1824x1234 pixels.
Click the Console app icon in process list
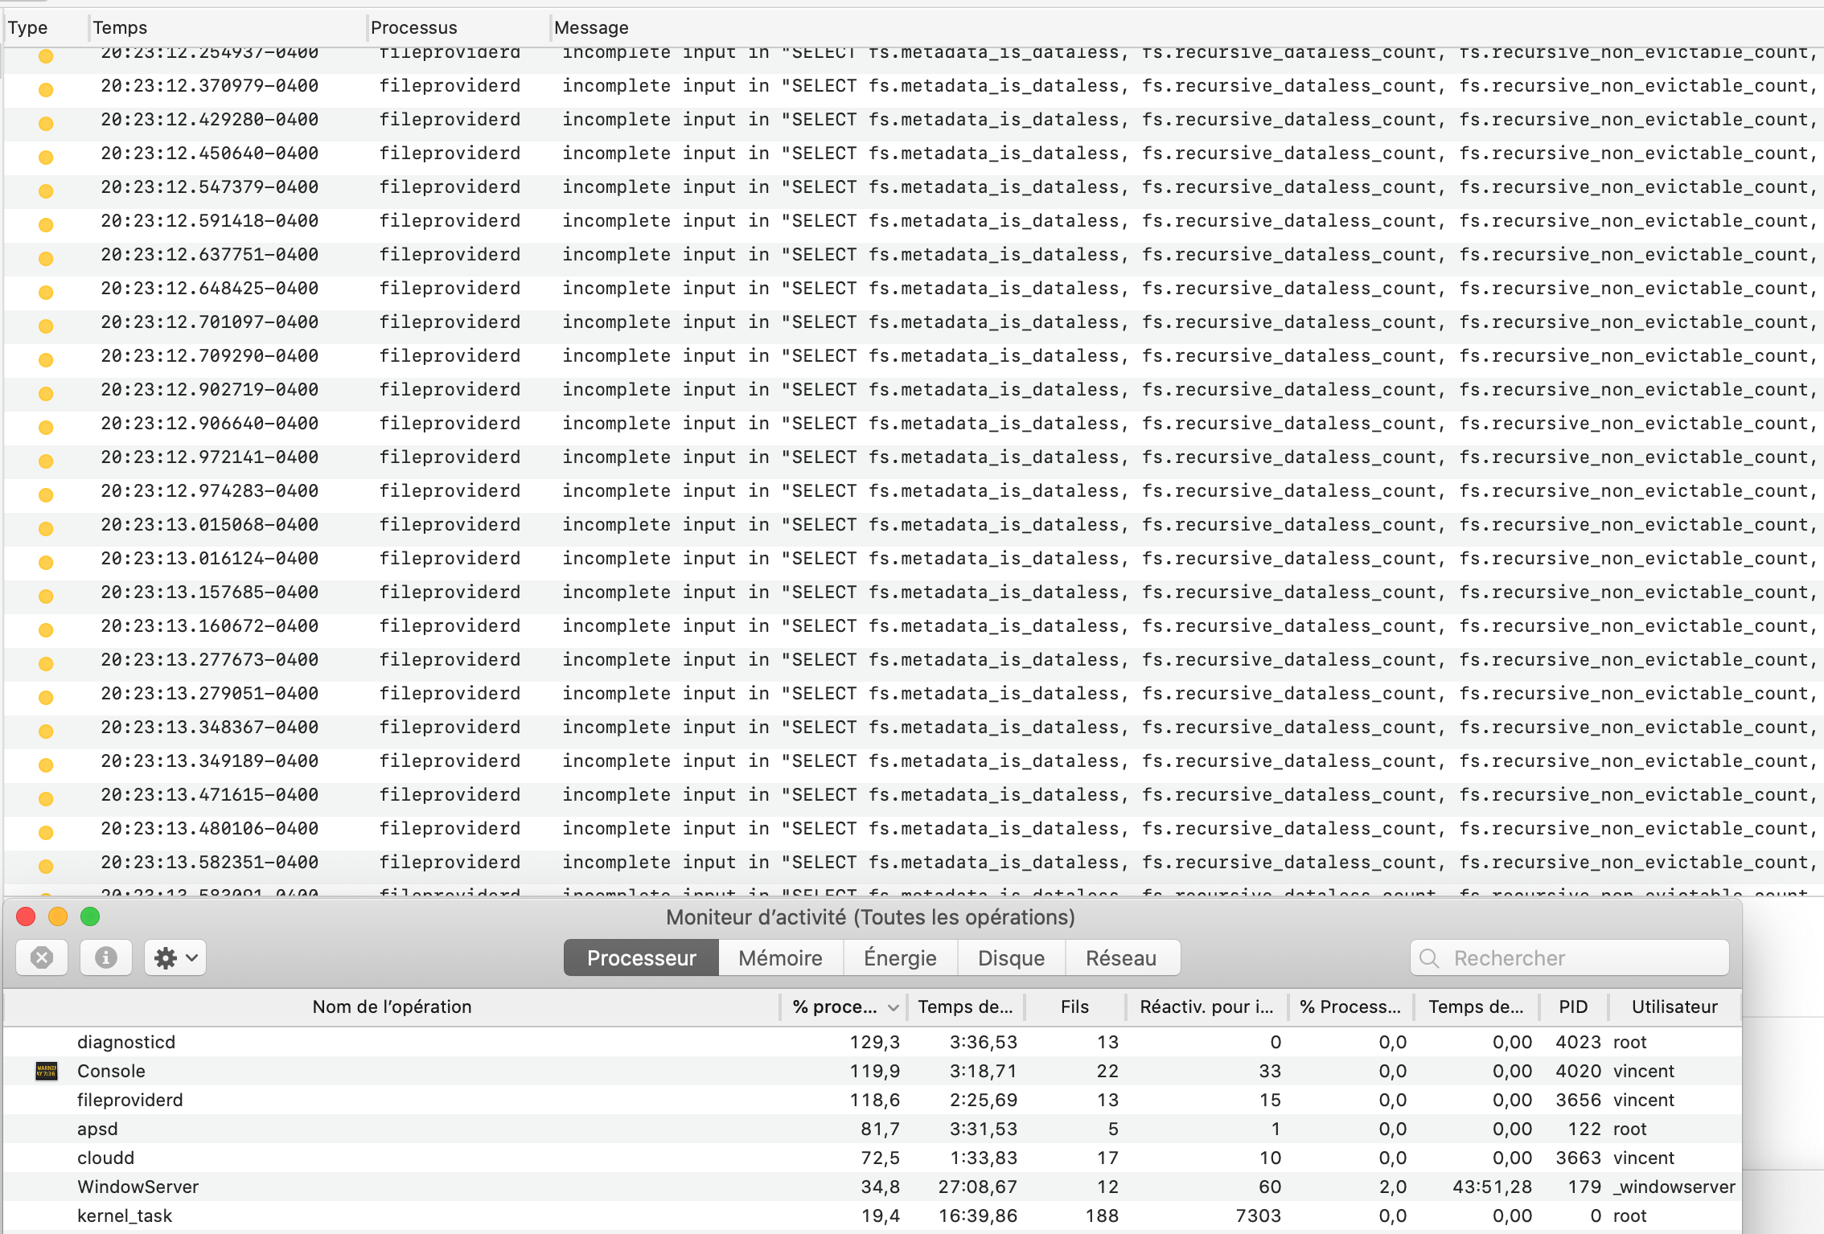(x=47, y=1071)
